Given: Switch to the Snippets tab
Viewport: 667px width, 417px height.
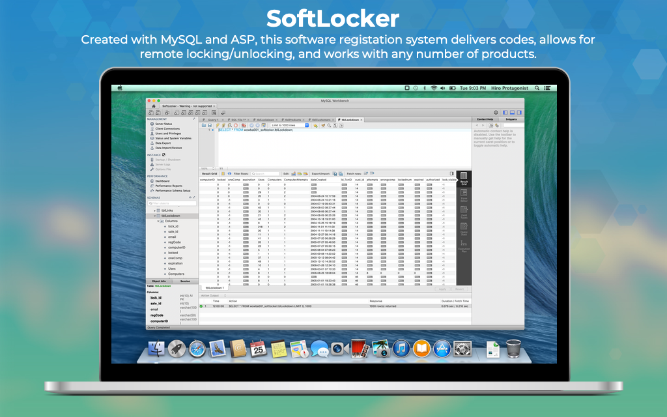Looking at the screenshot, I should pos(511,119).
